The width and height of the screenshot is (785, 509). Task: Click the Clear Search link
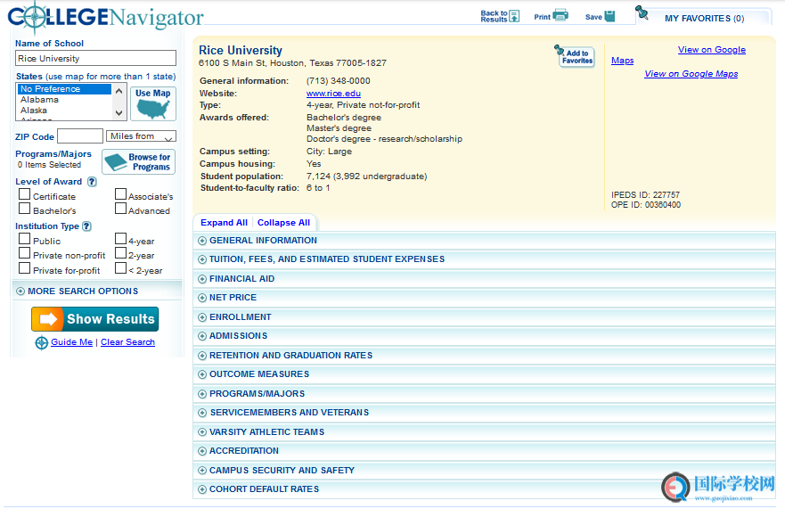[127, 341]
